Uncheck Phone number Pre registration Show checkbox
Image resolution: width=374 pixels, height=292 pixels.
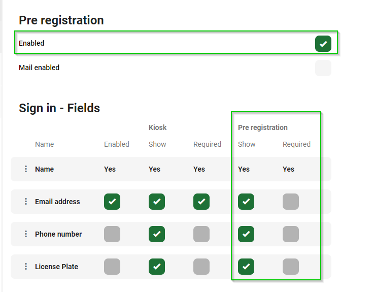(246, 234)
